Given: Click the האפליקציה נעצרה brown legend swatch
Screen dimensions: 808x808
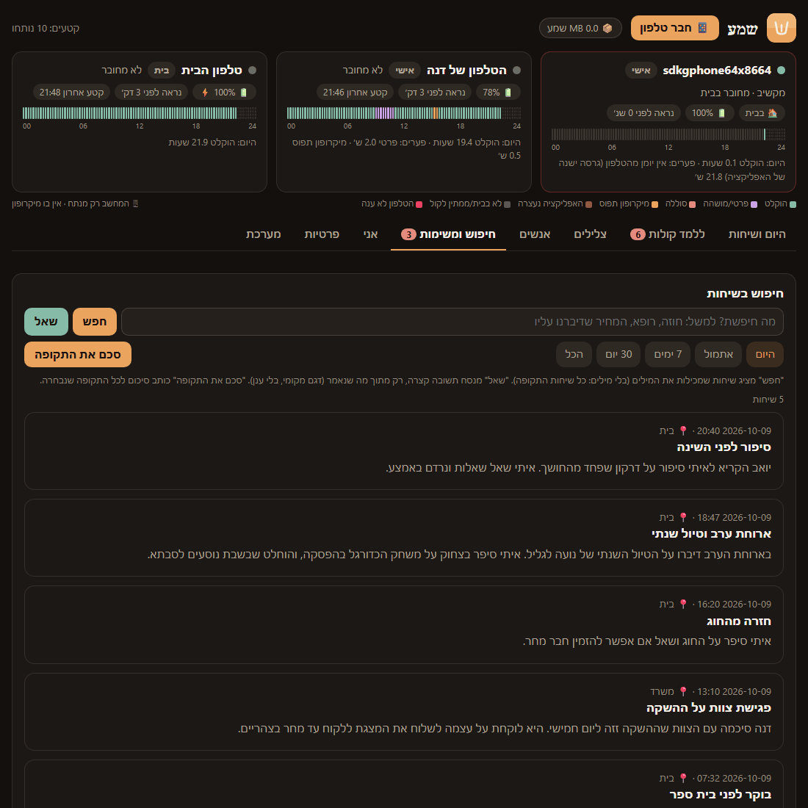Looking at the screenshot, I should (588, 205).
